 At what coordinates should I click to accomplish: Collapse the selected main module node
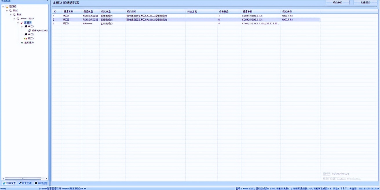click(x=18, y=23)
